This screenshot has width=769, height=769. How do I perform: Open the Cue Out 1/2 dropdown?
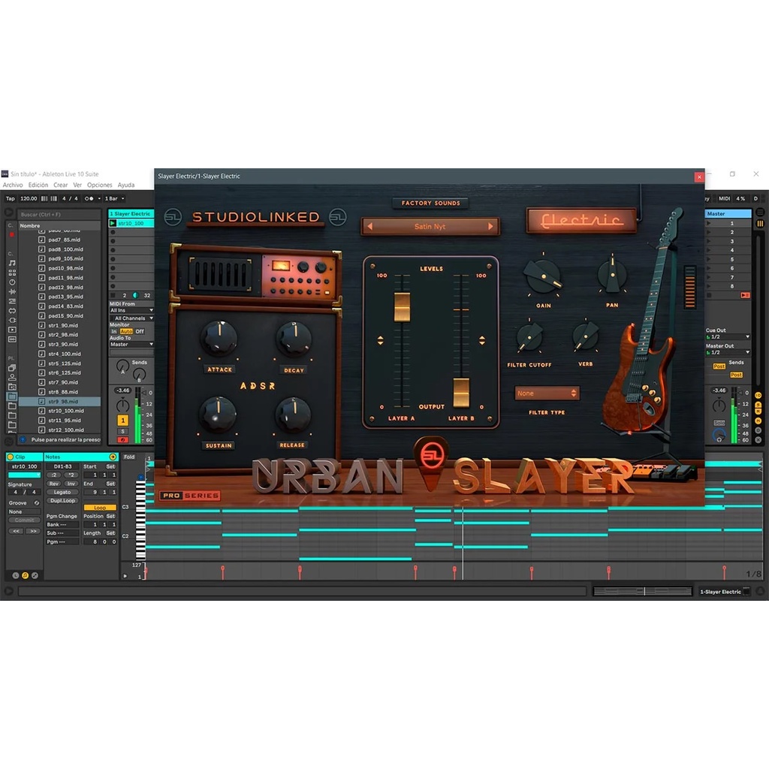(x=728, y=337)
